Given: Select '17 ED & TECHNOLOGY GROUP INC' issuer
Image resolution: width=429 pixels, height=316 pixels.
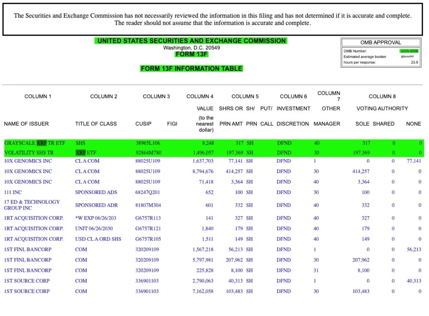Looking at the screenshot, I should pyautogui.click(x=32, y=205).
